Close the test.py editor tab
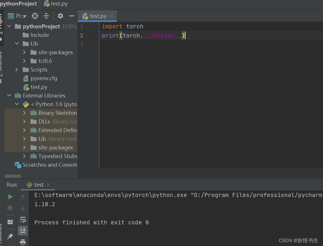The height and width of the screenshot is (246, 323). (112, 16)
